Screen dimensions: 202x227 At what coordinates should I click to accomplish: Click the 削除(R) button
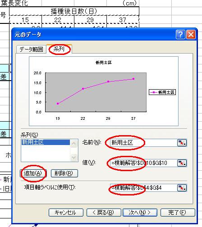(64, 173)
